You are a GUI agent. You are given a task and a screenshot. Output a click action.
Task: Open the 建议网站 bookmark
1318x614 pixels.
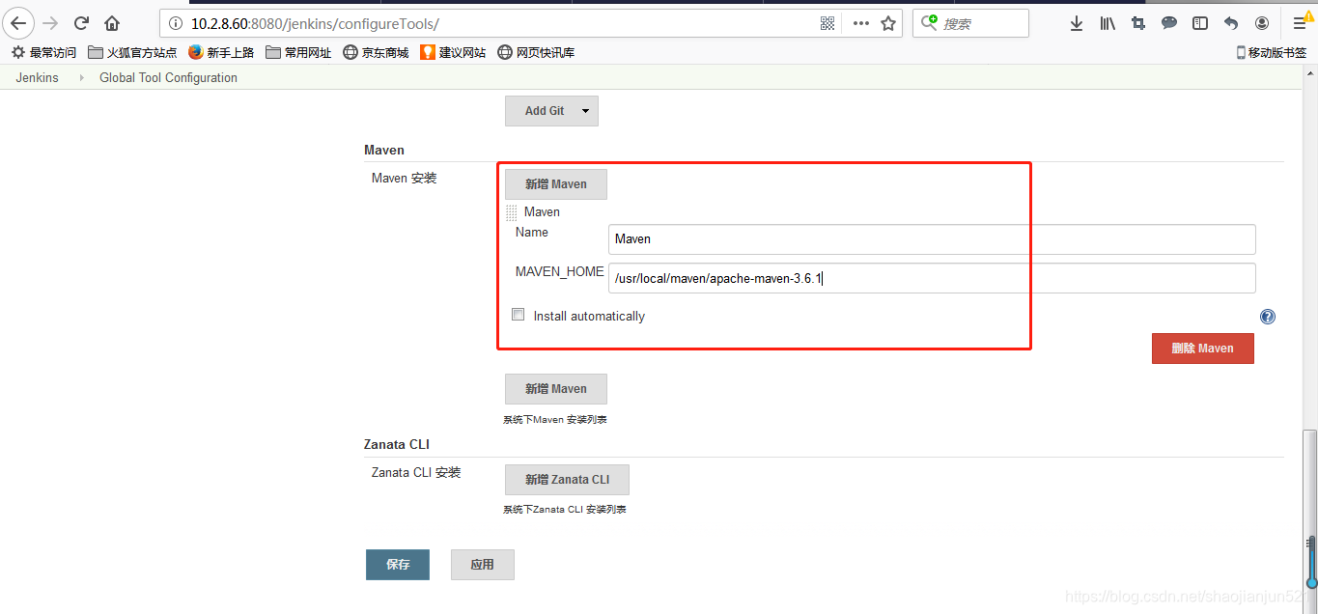(x=453, y=52)
